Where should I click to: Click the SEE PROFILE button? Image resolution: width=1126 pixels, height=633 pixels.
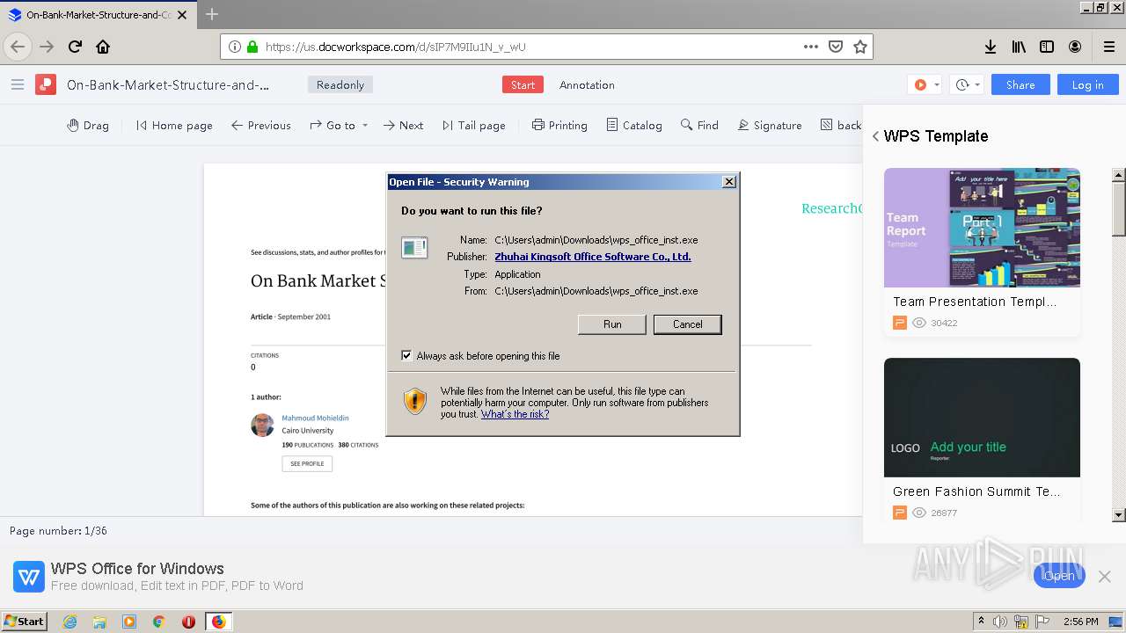tap(307, 463)
